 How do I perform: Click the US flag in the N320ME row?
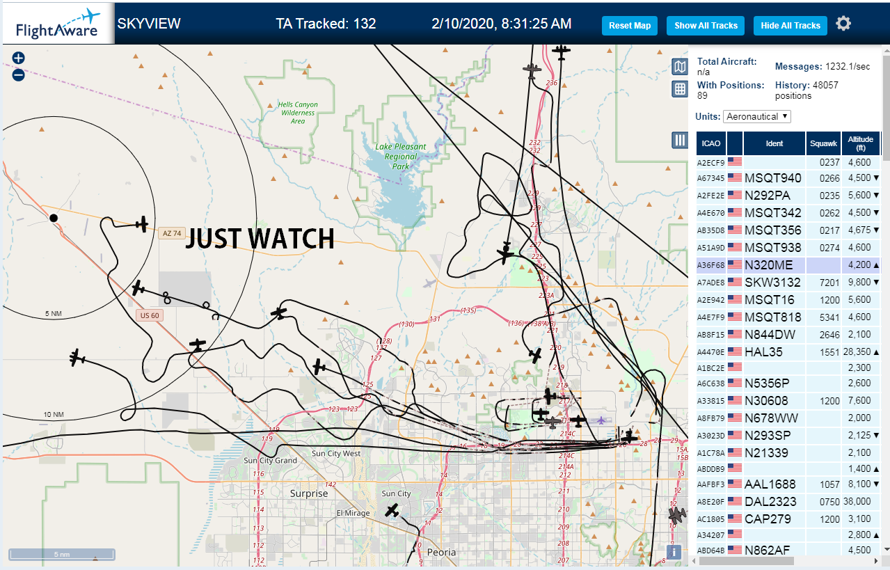tap(734, 264)
